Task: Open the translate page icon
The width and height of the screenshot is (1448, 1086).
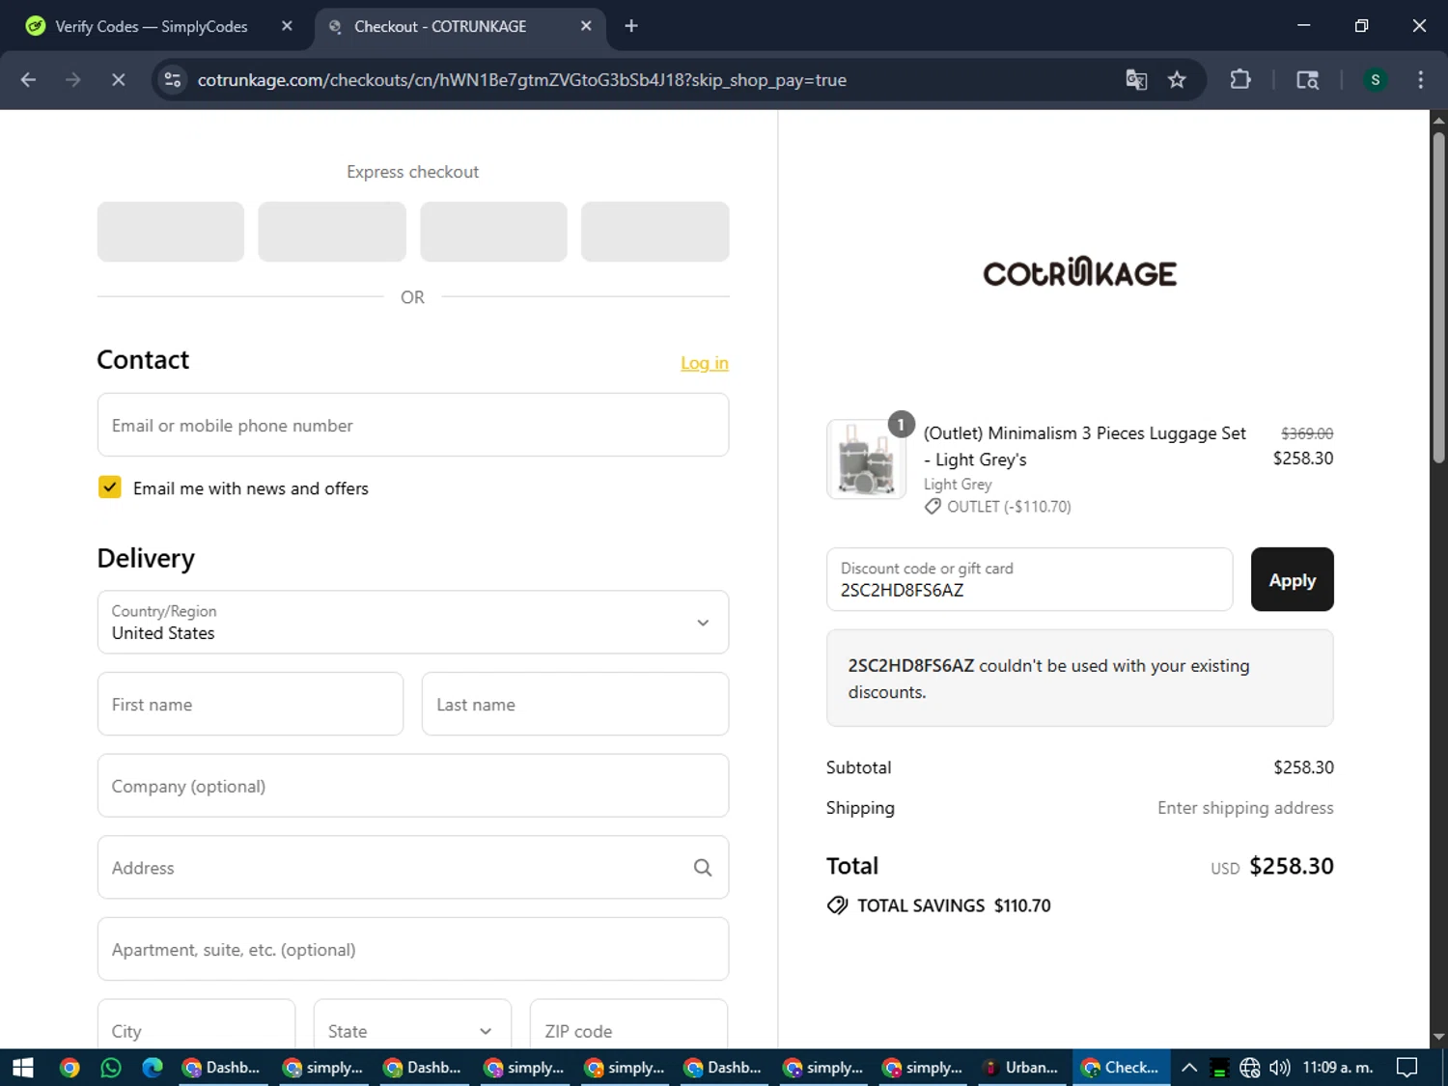Action: coord(1136,80)
